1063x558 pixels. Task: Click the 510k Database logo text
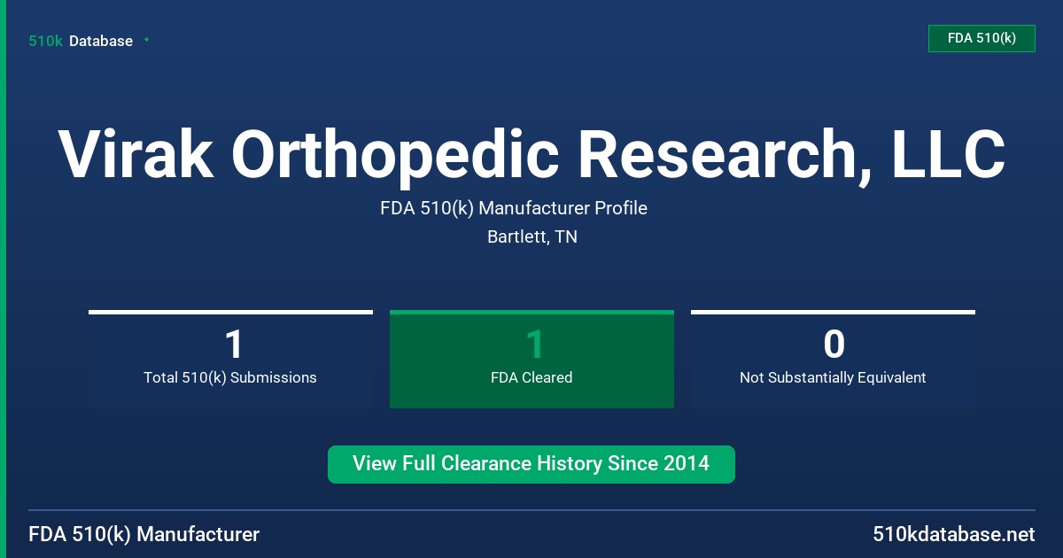(81, 41)
